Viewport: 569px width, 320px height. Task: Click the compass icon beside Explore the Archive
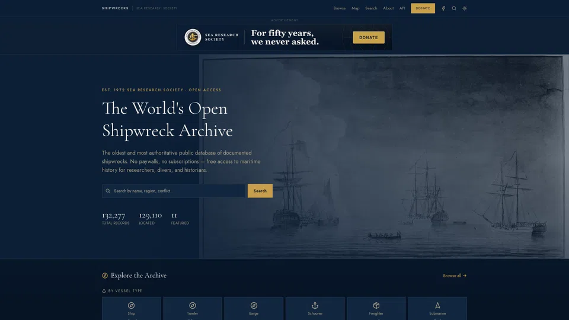[105, 276]
